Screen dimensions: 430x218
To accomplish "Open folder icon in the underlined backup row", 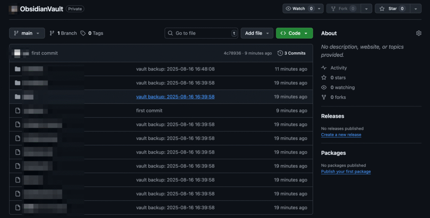I will pyautogui.click(x=18, y=97).
